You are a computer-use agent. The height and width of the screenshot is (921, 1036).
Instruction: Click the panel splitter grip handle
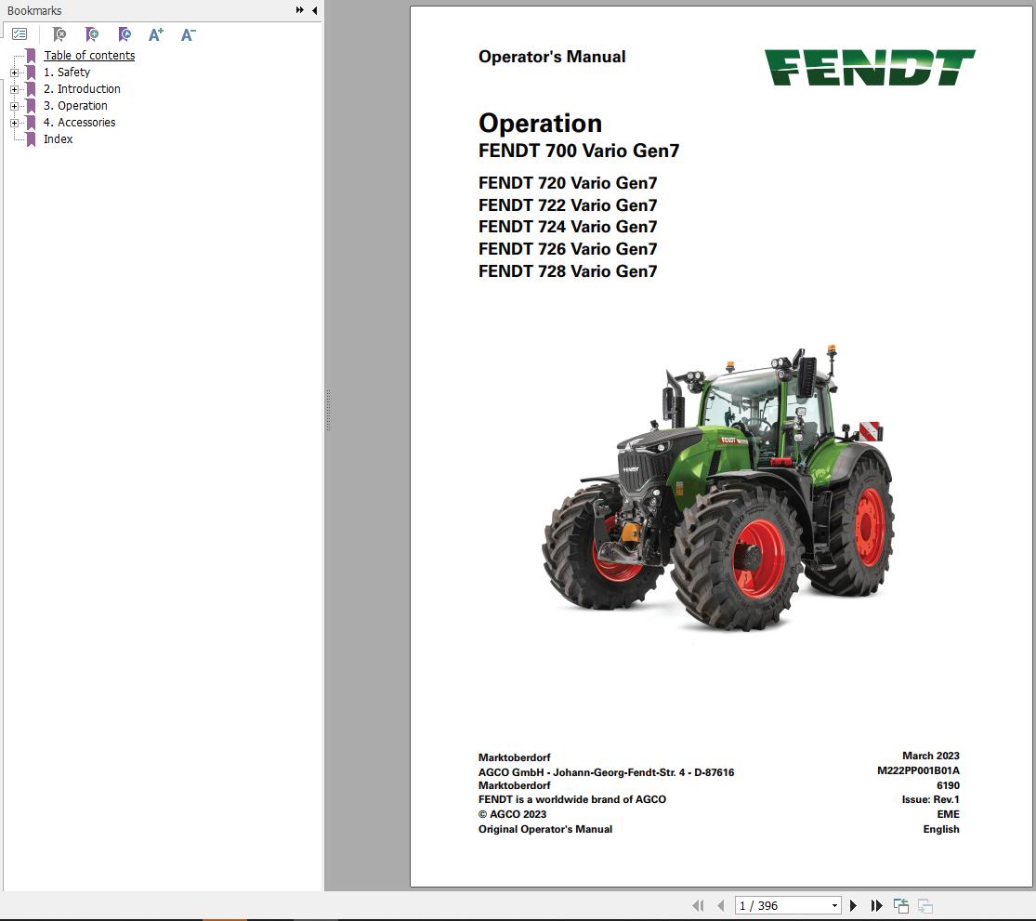(x=328, y=410)
